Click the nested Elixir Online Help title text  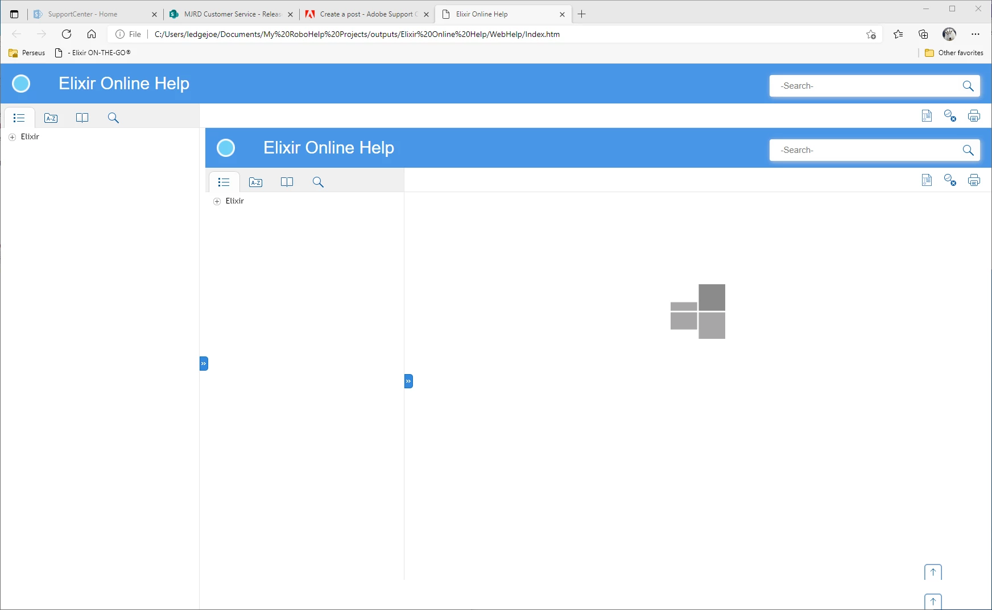tap(329, 148)
